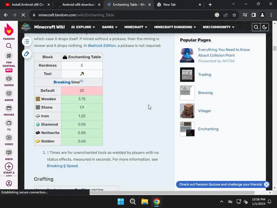Open the media control playlist icon
277x208 pixels.
[x=245, y=15]
